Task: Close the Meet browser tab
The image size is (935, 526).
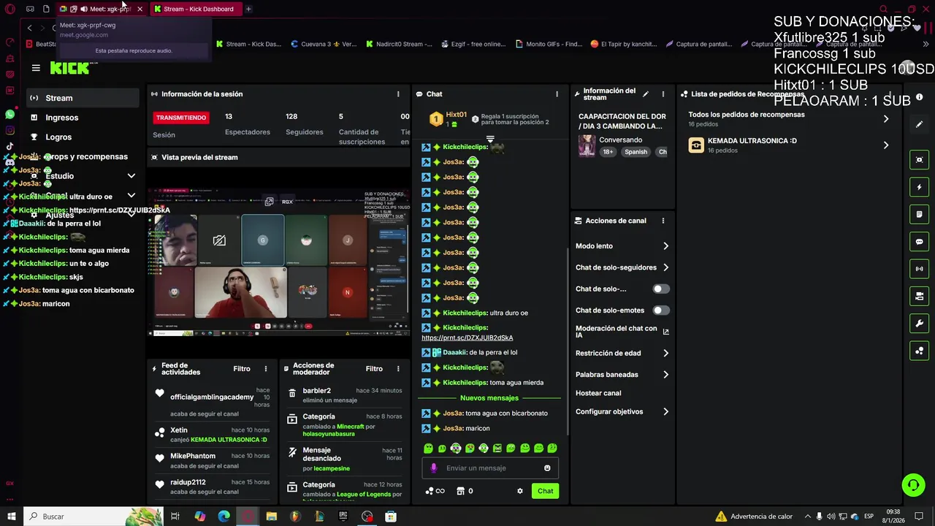Action: click(x=140, y=9)
